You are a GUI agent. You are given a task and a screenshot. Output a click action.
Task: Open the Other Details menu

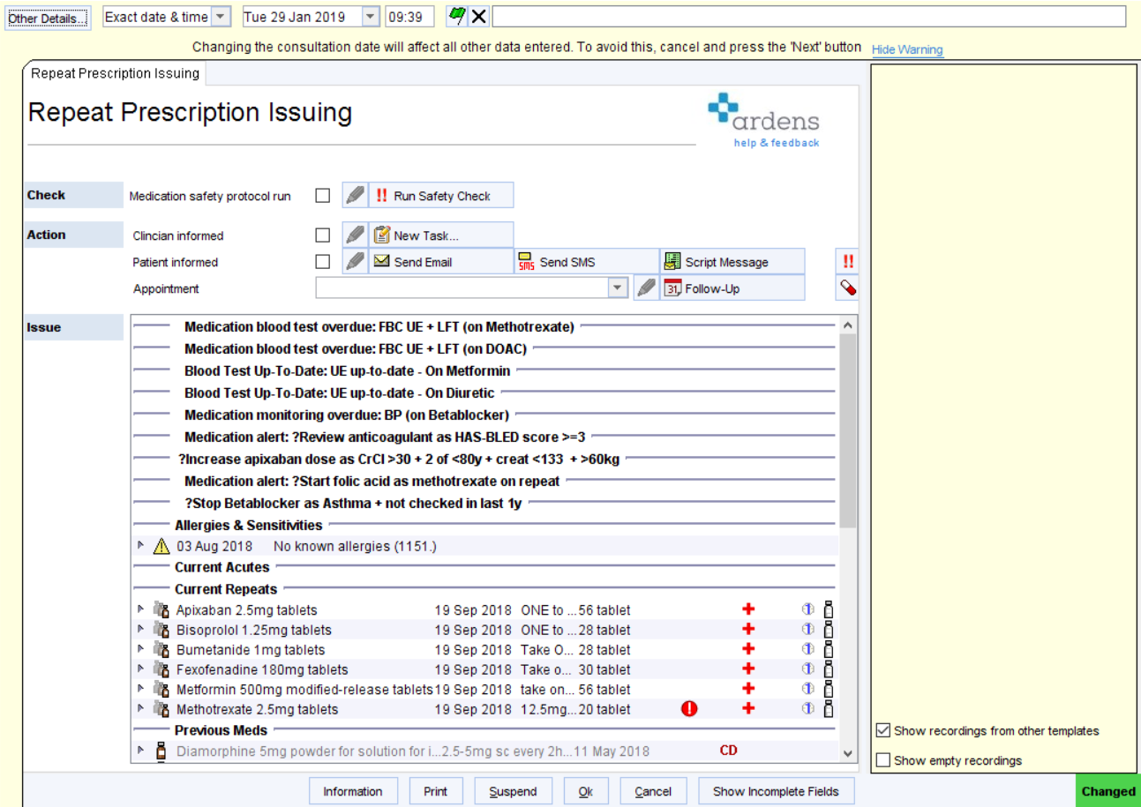coord(46,15)
